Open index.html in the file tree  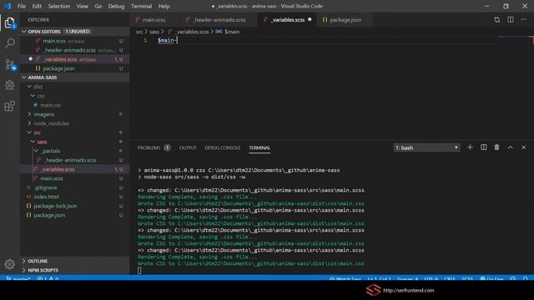coord(75,197)
